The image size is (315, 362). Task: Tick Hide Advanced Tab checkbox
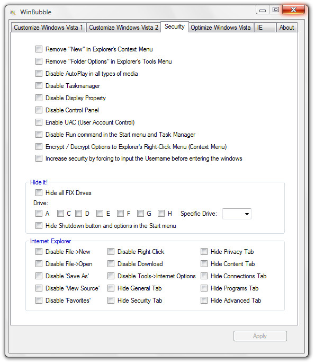click(204, 301)
